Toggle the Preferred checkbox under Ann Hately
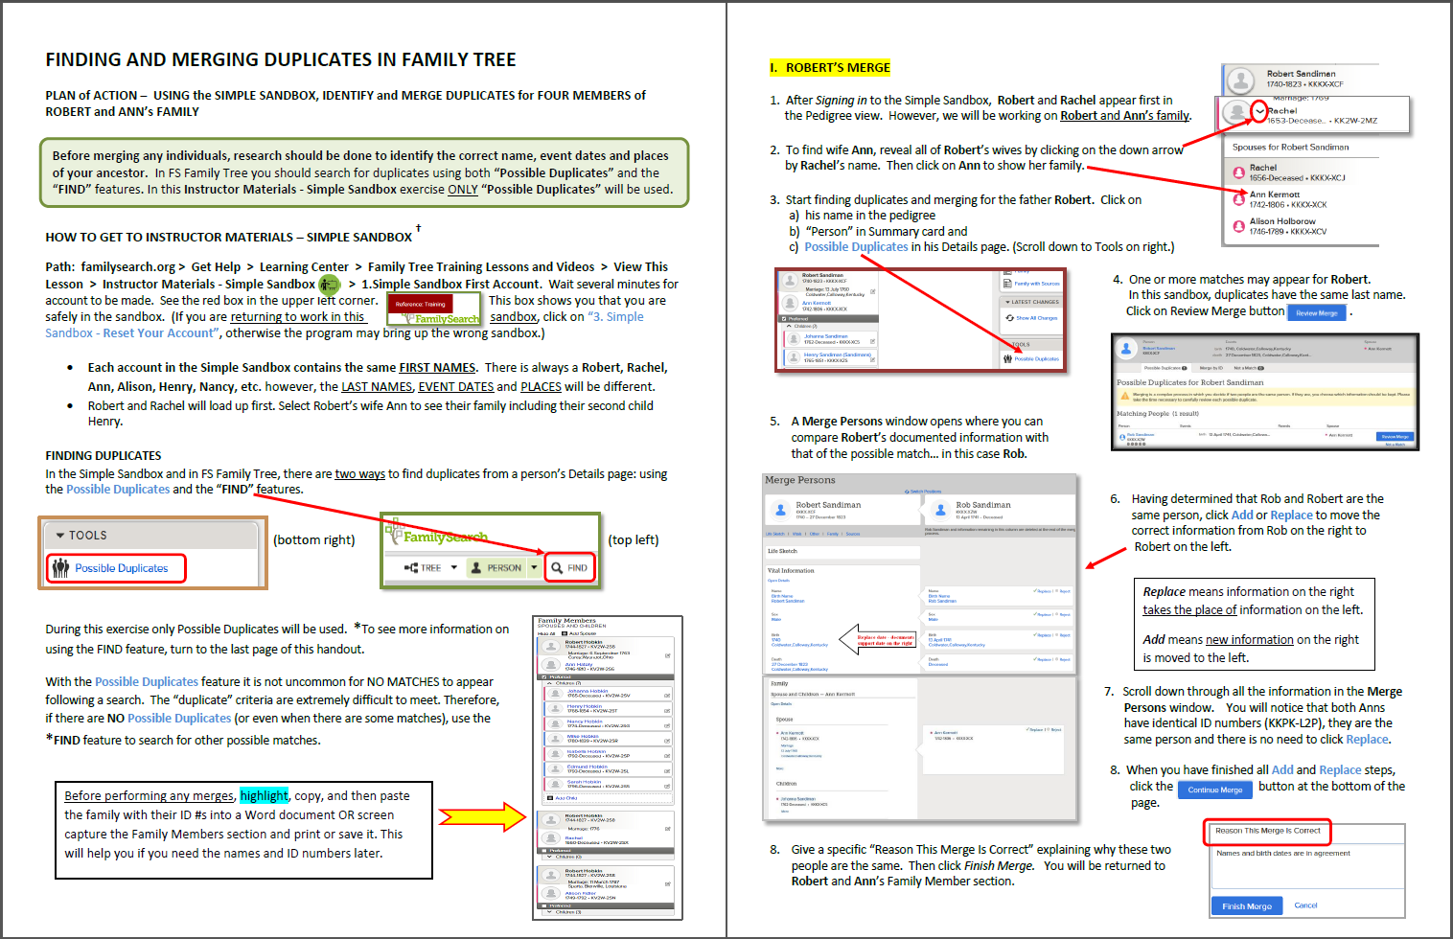Viewport: 1453px width, 939px height. (x=544, y=677)
